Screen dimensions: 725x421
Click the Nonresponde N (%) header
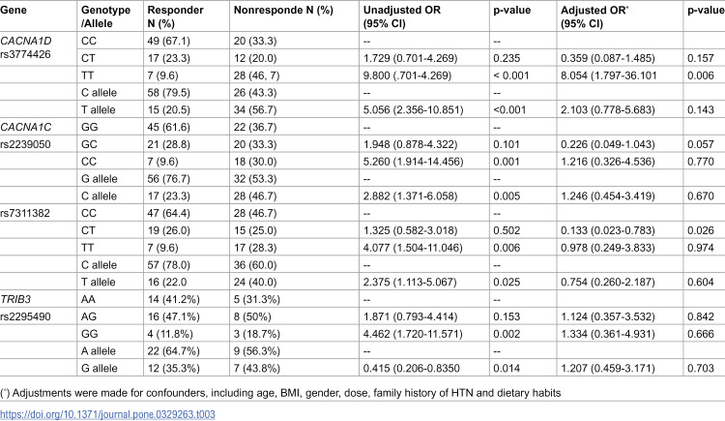pos(283,11)
